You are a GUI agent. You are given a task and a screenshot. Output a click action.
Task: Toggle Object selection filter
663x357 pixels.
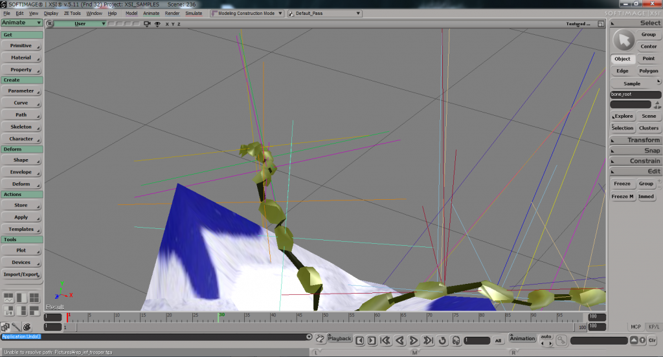(622, 59)
